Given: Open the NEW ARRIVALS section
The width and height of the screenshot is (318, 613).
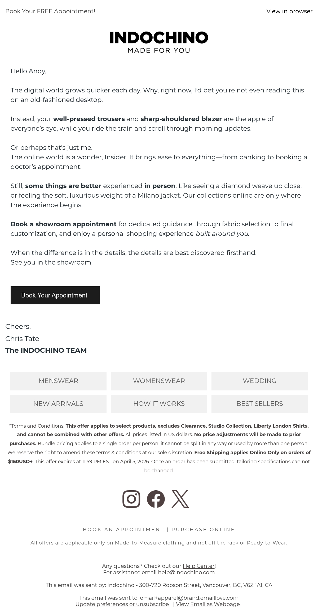Looking at the screenshot, I should (x=58, y=404).
